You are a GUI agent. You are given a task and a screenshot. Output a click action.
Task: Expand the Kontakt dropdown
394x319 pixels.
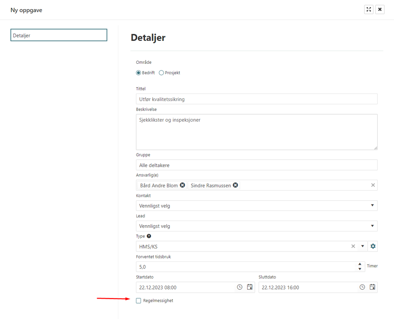(x=372, y=206)
